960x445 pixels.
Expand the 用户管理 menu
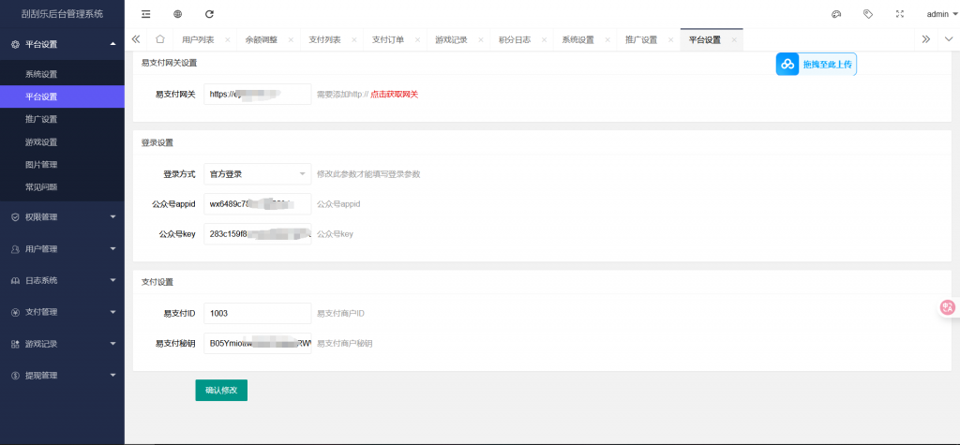point(62,249)
